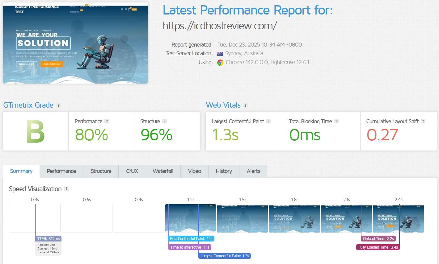Click the Redirect: 0ms detail
Screen dimensions: 439x264
(46, 245)
